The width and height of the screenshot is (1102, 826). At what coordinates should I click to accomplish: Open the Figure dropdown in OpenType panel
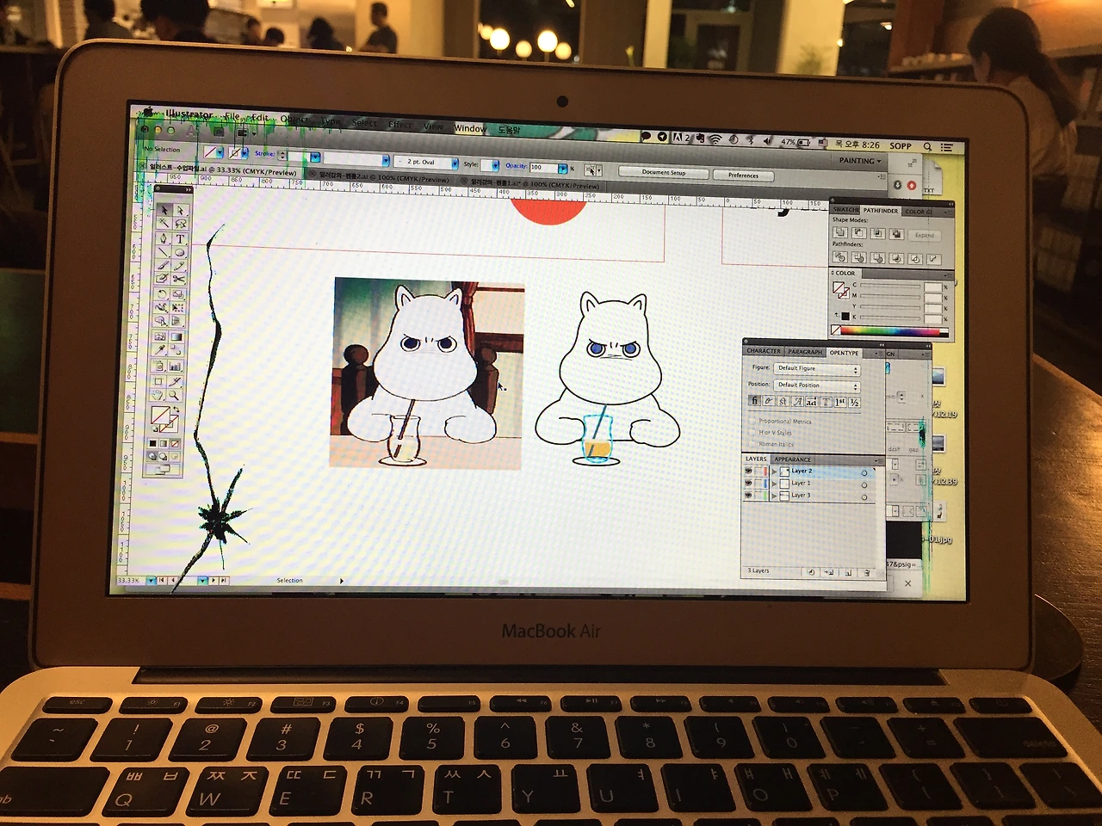coord(817,368)
